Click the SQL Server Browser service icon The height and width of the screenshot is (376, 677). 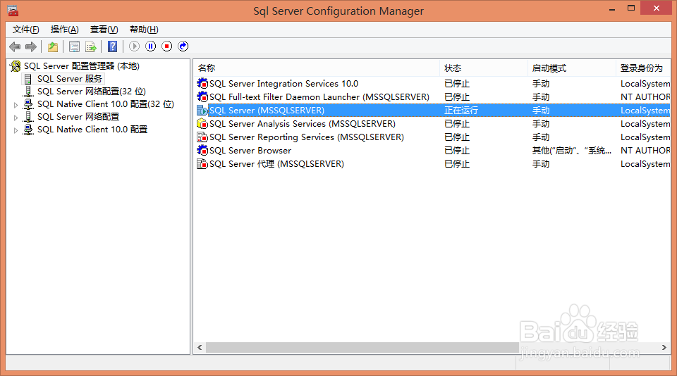pyautogui.click(x=202, y=150)
